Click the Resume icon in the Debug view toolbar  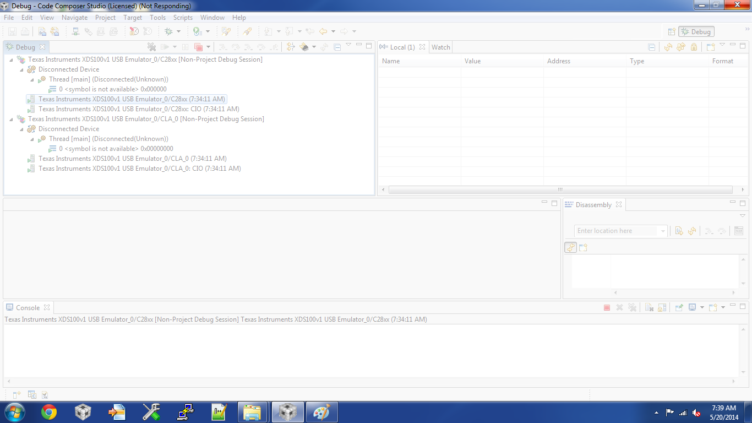coord(165,47)
